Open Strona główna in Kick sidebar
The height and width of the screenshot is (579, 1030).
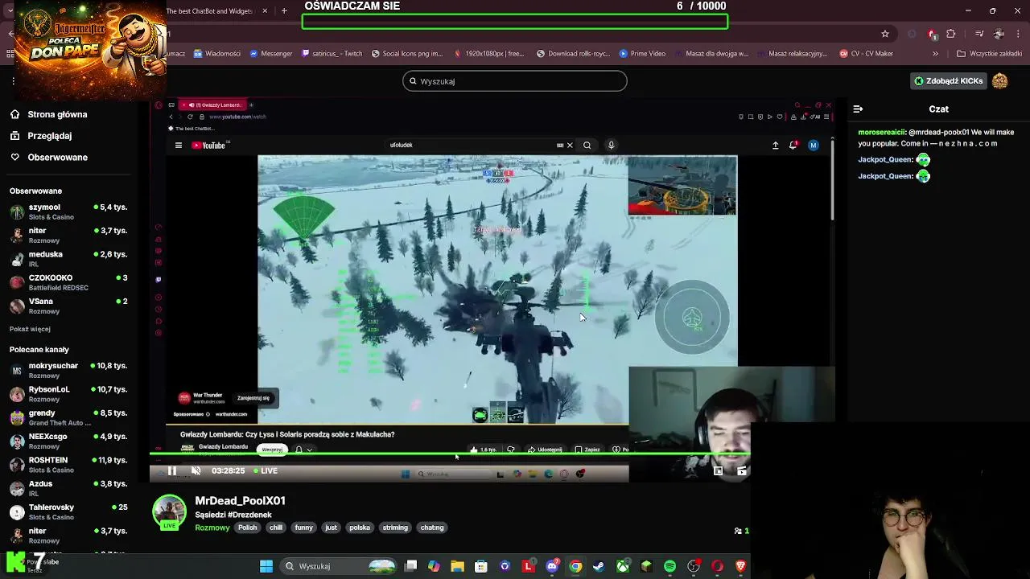pyautogui.click(x=48, y=114)
